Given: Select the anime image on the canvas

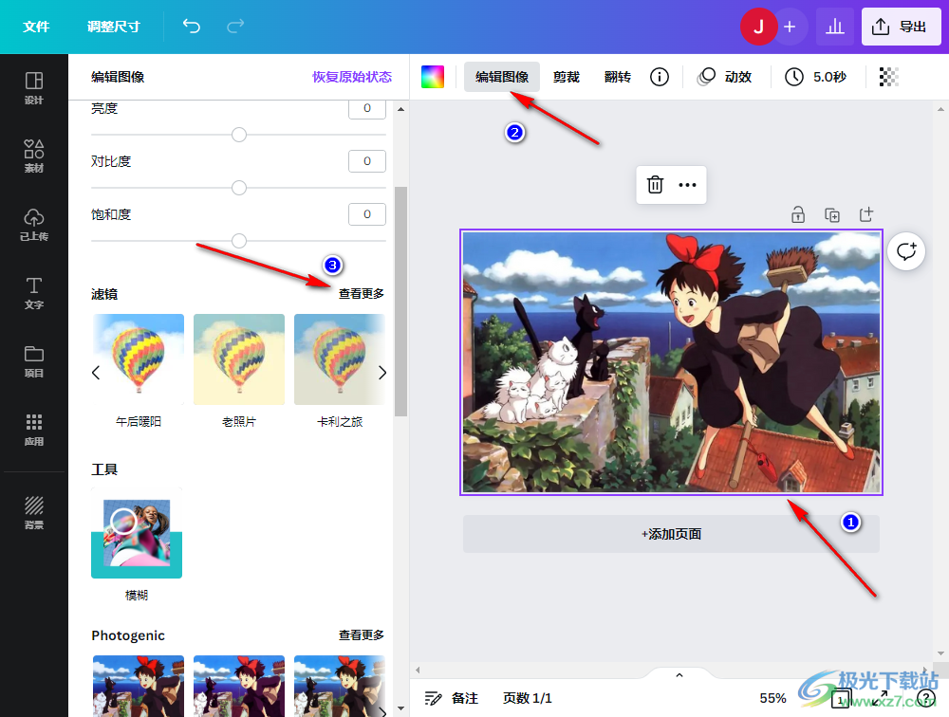Looking at the screenshot, I should click(671, 362).
